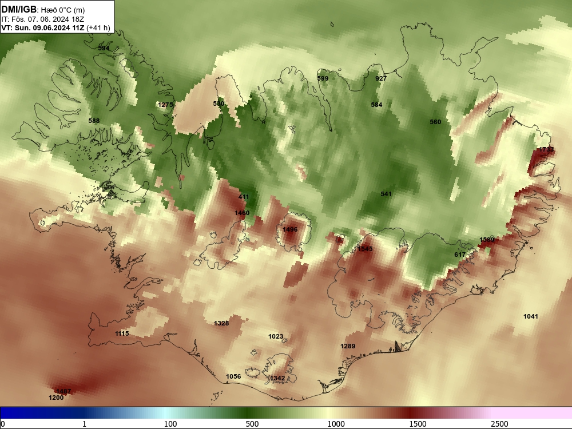
Task: Click the 1545 value on the map
Action: pos(365,249)
